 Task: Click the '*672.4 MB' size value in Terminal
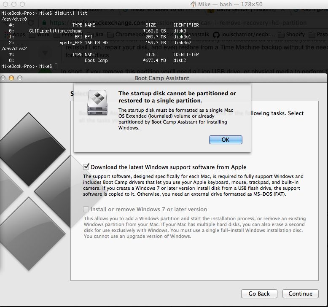[154, 60]
